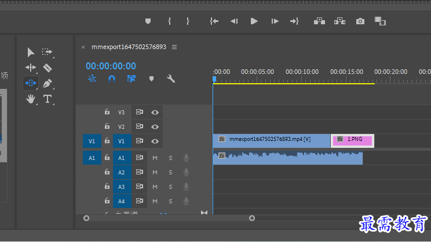The image size is (431, 242).
Task: Toggle V1 track targeting
Action: pos(121,141)
